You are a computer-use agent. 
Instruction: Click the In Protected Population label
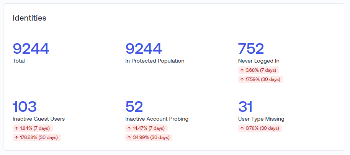(x=155, y=61)
